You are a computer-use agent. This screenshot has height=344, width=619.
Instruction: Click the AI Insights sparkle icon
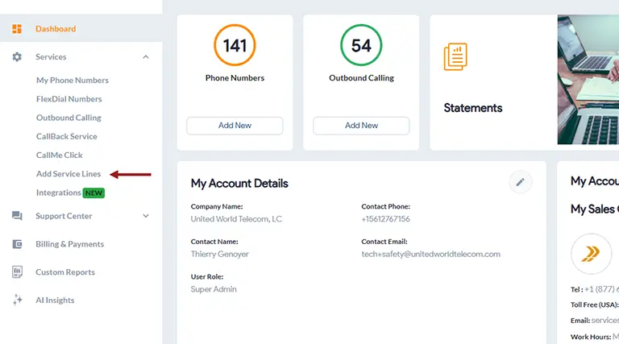17,300
